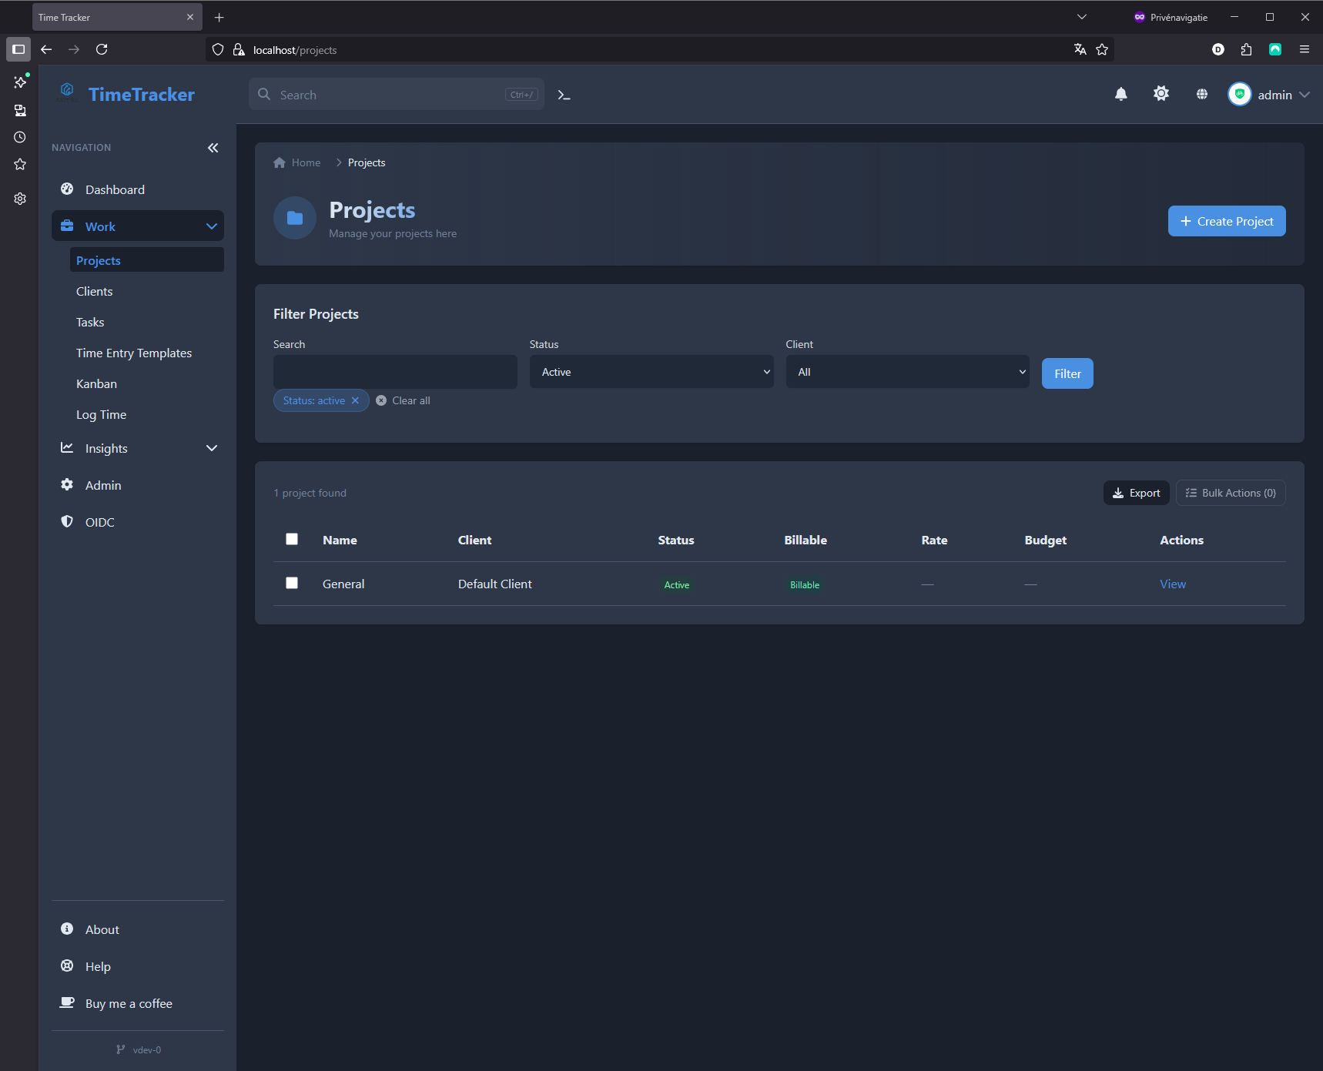Remove the 'Status: active' filter chip

355,400
